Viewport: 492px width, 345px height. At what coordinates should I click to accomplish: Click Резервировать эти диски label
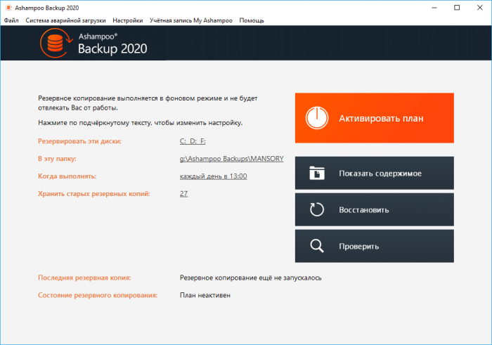(79, 141)
